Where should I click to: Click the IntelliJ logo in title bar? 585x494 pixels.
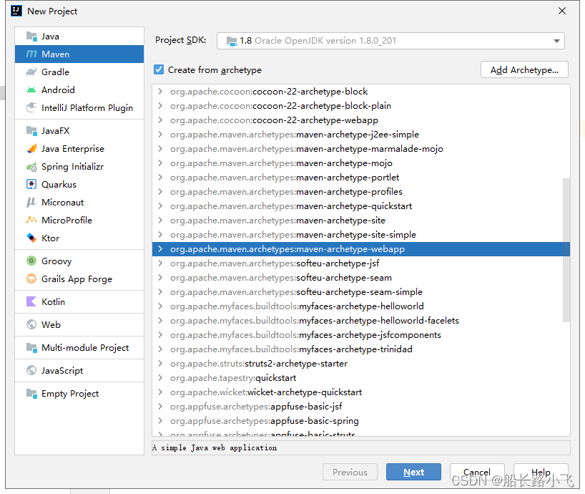(16, 11)
